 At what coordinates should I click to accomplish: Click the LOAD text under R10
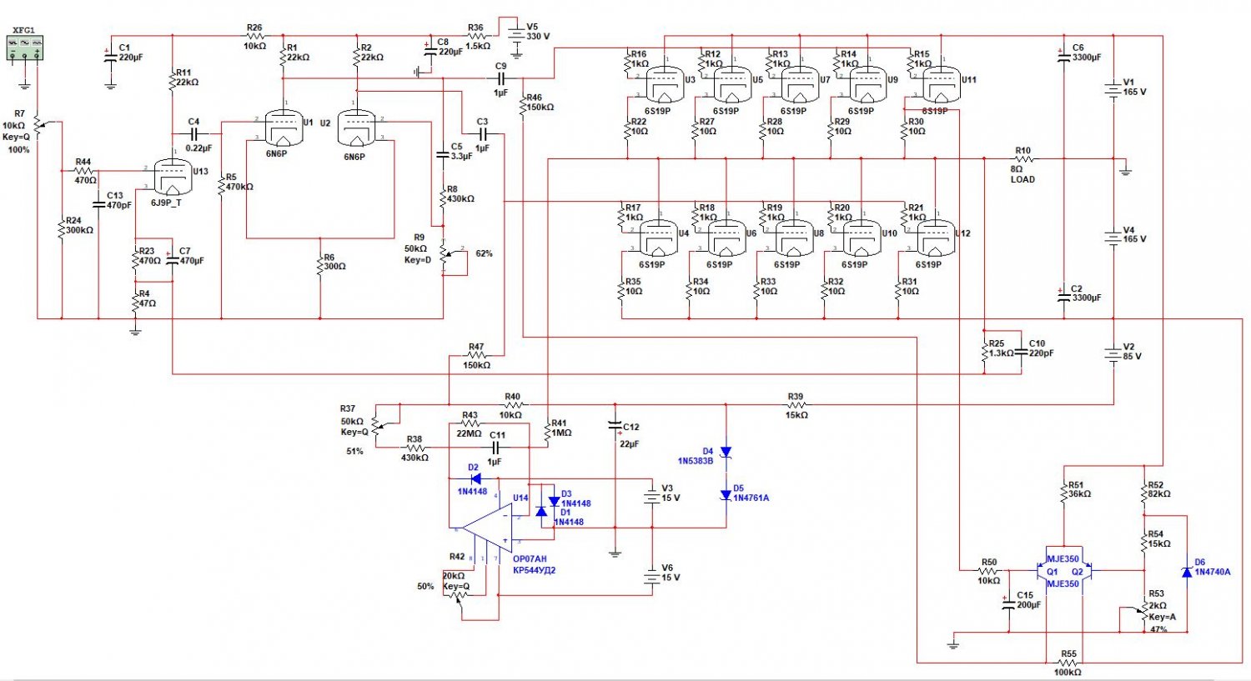coord(1022,179)
